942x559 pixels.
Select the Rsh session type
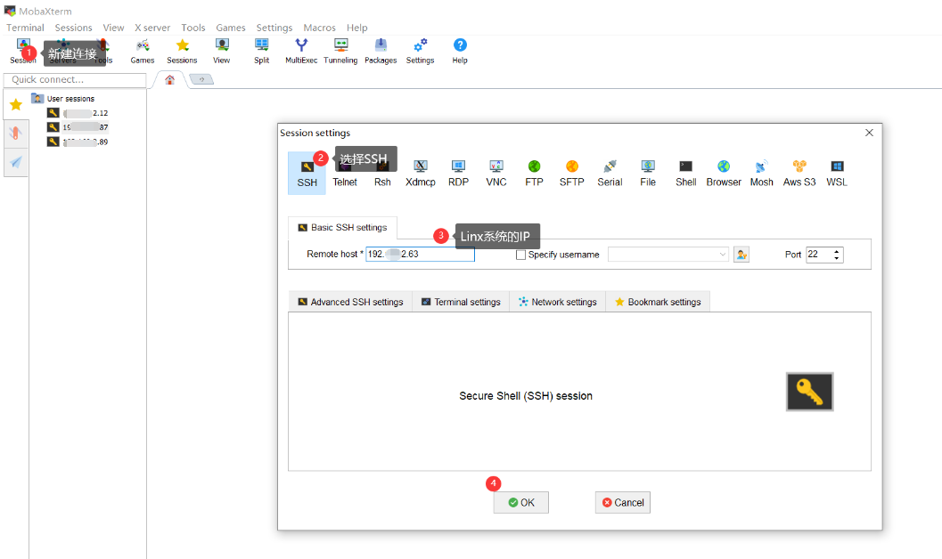[382, 174]
